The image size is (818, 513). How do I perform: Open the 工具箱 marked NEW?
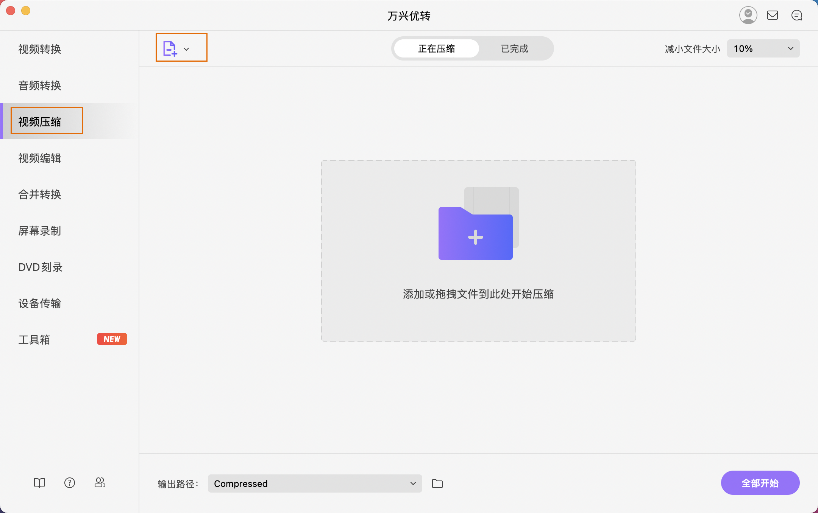coord(34,340)
